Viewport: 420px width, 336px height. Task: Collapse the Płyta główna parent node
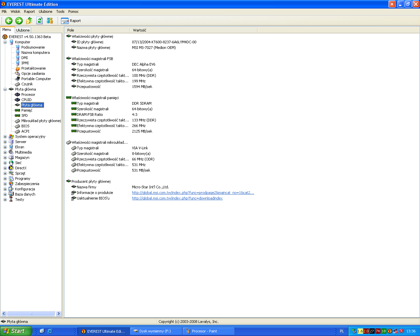[5, 89]
